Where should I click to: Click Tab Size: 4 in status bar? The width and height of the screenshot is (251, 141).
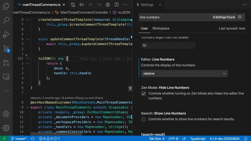156,138
